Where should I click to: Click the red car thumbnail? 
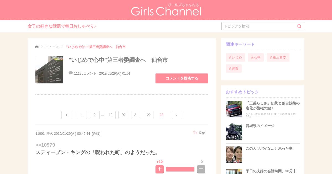click(x=234, y=109)
